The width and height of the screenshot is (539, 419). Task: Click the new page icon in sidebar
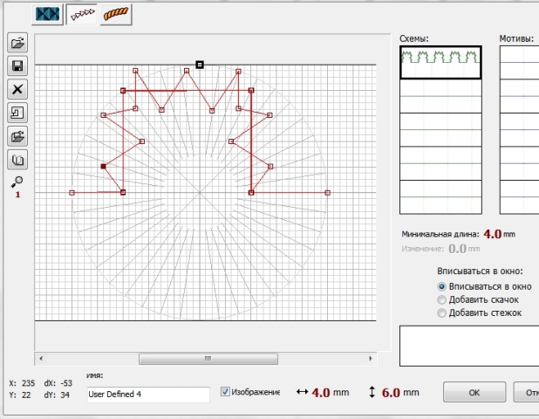pyautogui.click(x=17, y=113)
